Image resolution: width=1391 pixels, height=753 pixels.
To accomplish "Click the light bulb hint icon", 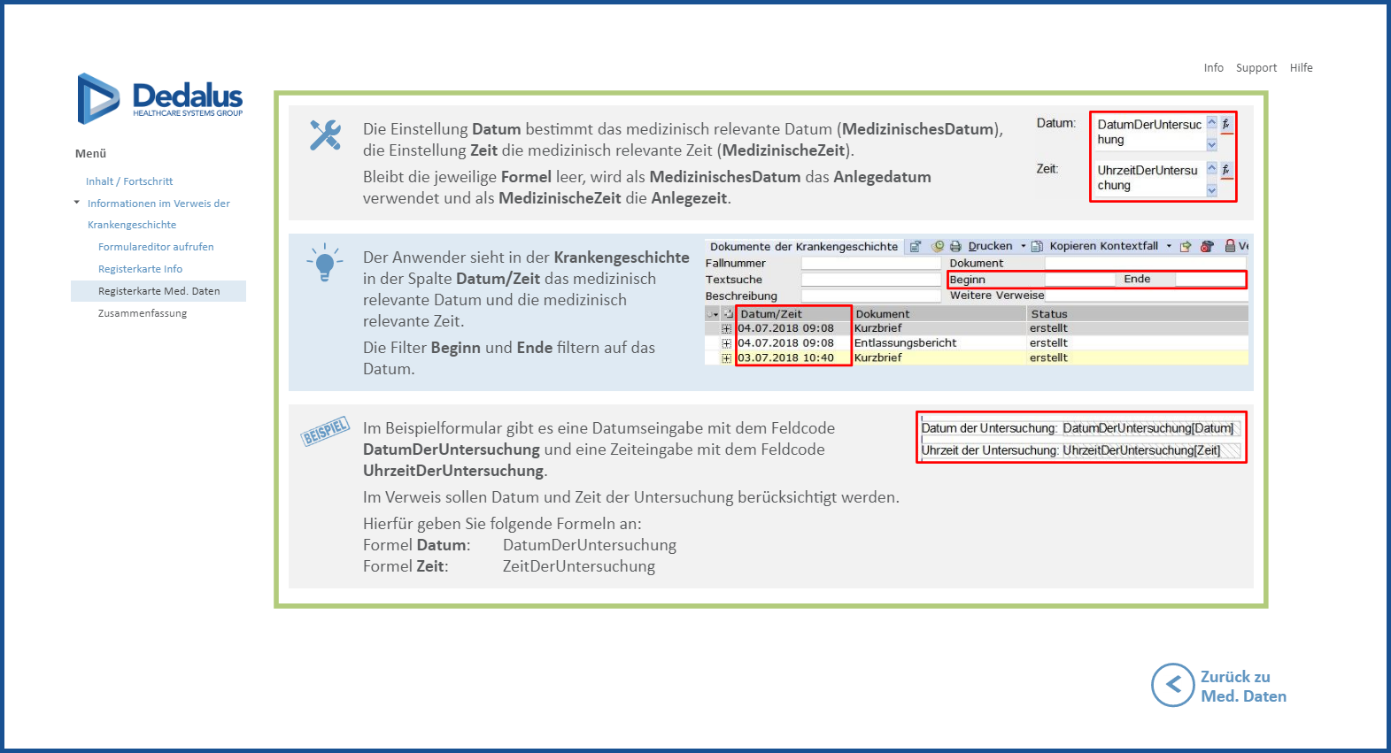I will pyautogui.click(x=324, y=263).
